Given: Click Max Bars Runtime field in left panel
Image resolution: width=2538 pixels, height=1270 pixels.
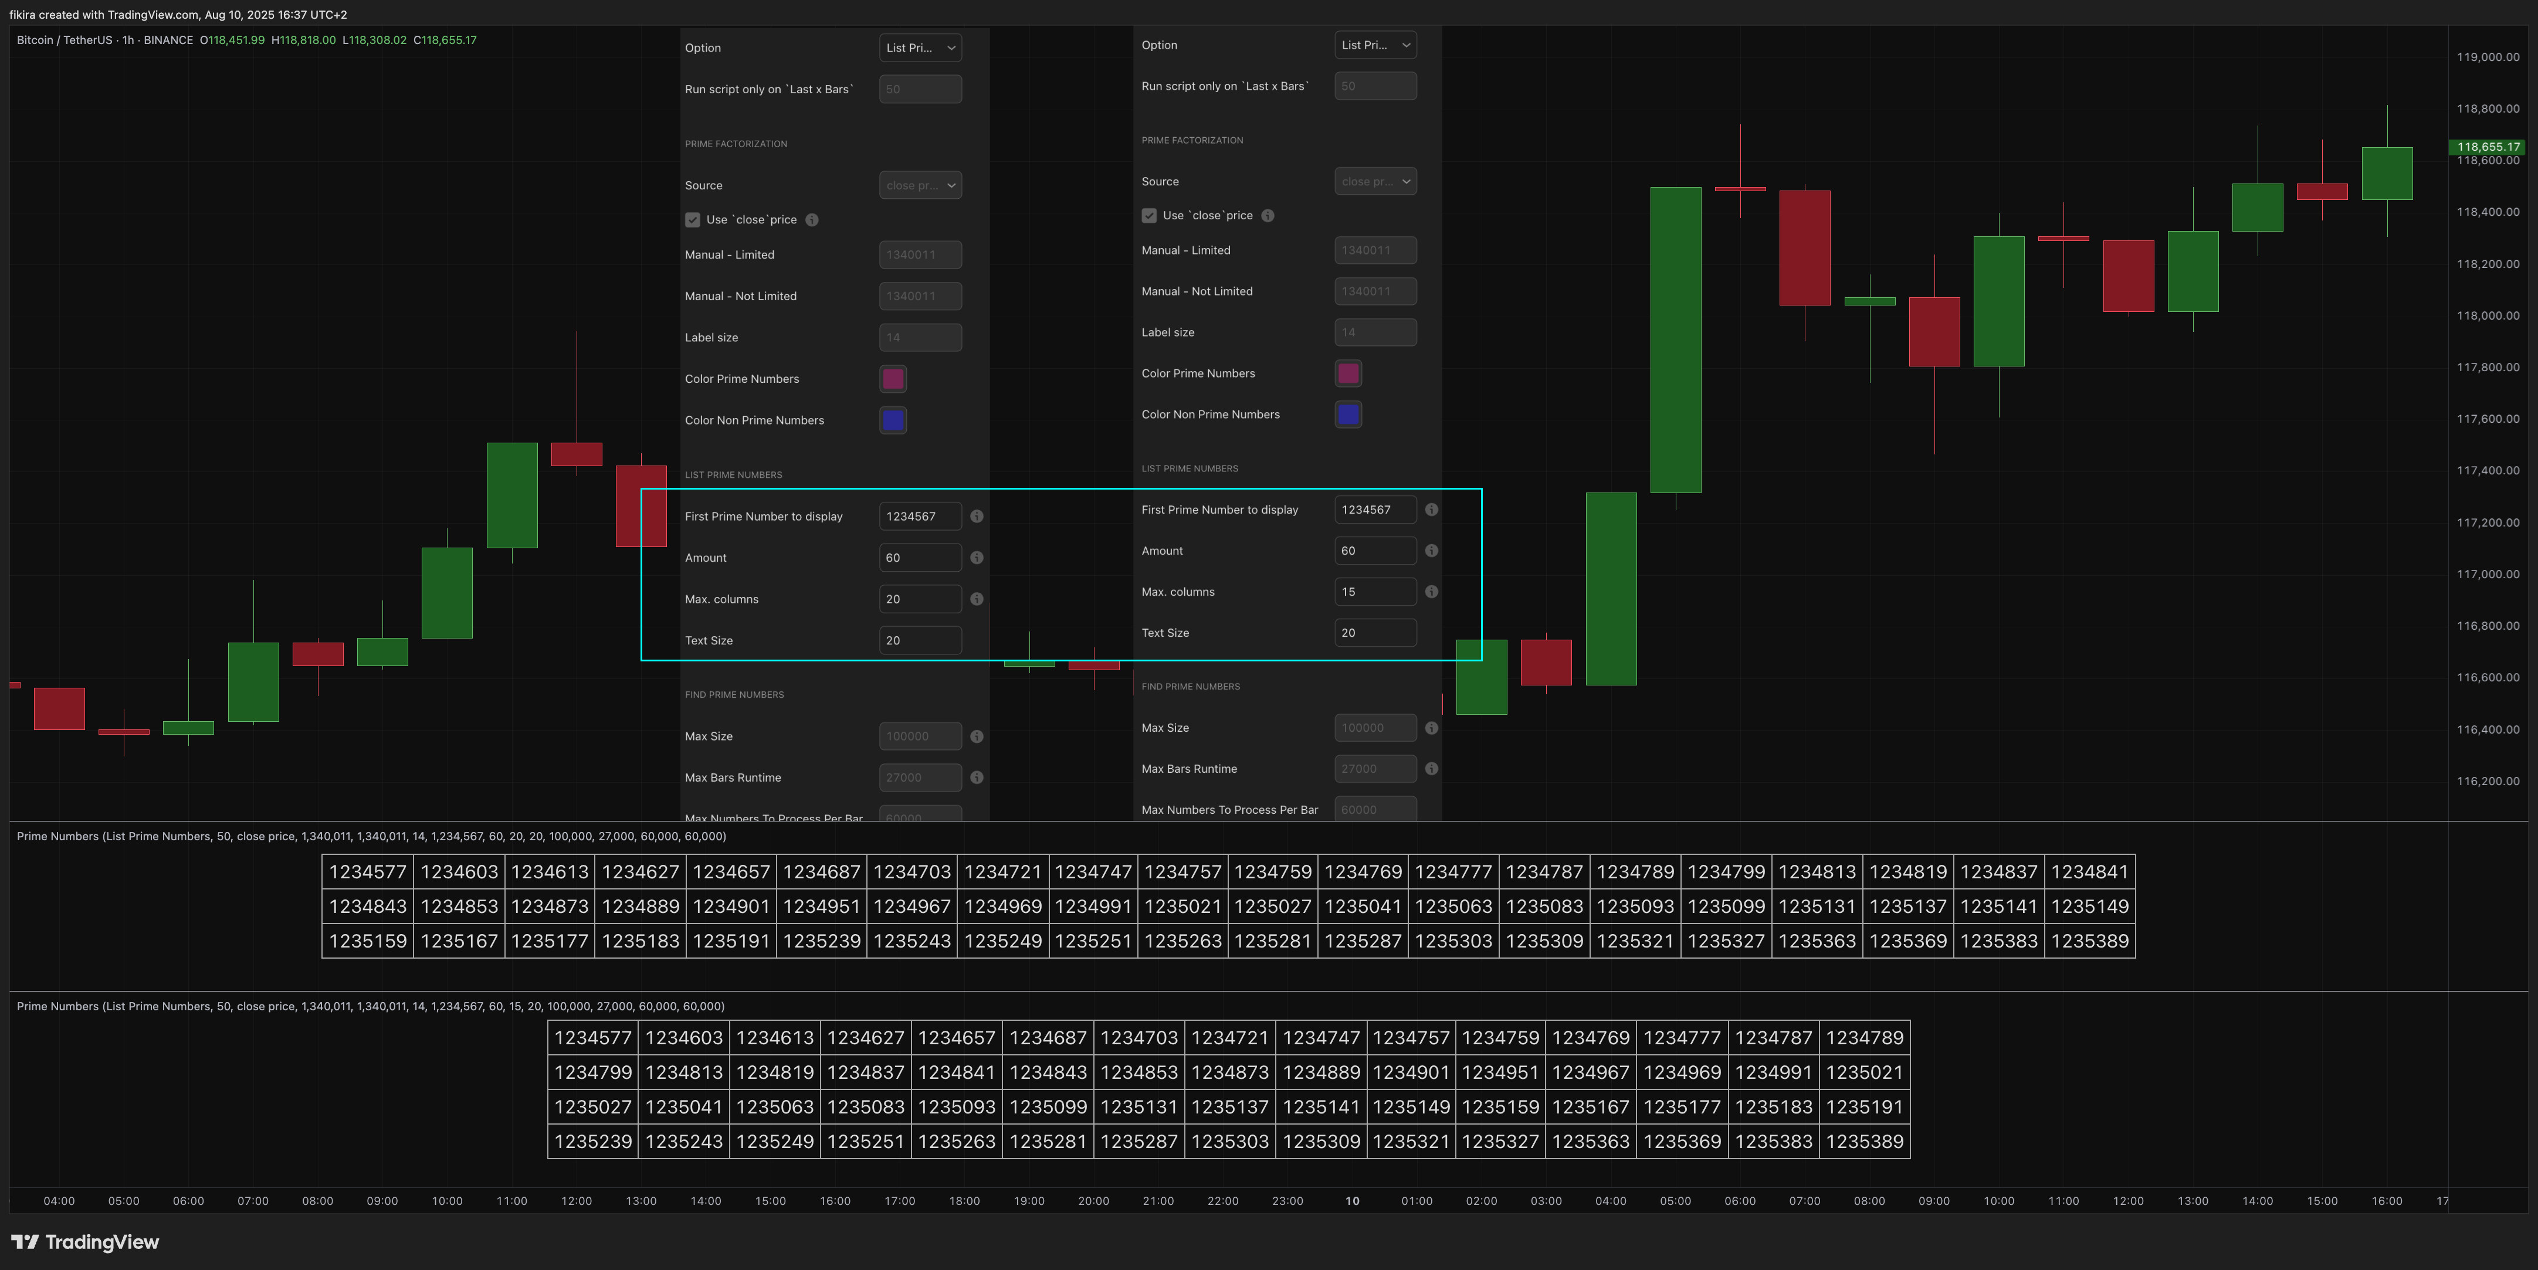Looking at the screenshot, I should point(920,777).
